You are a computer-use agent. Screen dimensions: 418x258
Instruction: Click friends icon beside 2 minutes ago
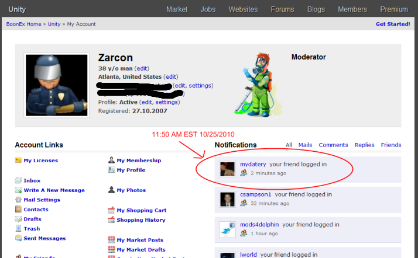point(244,173)
